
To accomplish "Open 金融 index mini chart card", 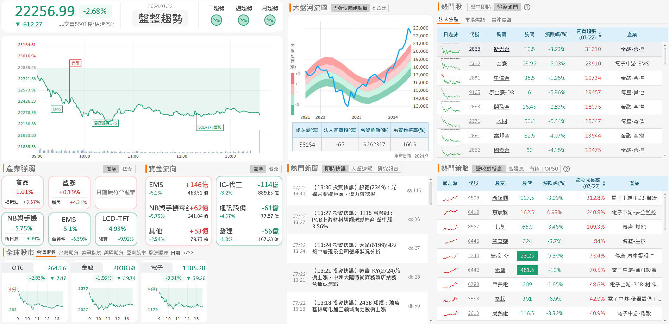I will [104, 291].
